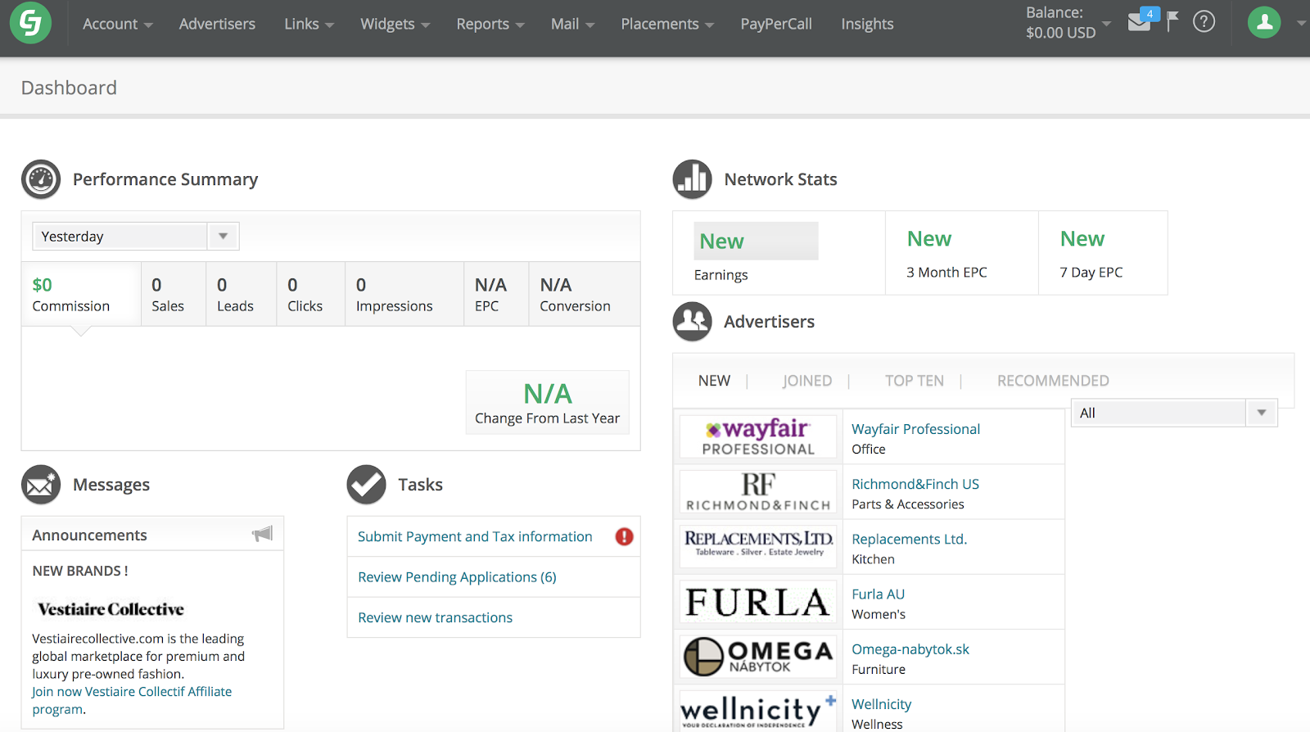This screenshot has width=1310, height=732.
Task: Click the green user profile avatar
Action: [1264, 22]
